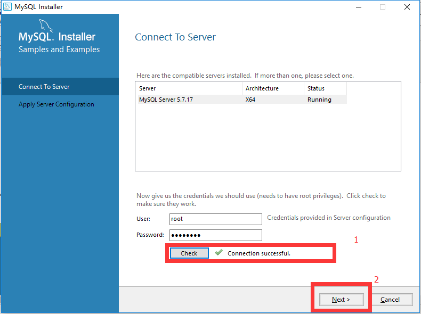Proceed with the Next > button
This screenshot has width=421, height=314.
pyautogui.click(x=341, y=300)
